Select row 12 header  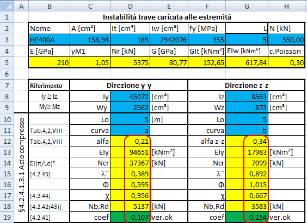[x=7, y=141]
